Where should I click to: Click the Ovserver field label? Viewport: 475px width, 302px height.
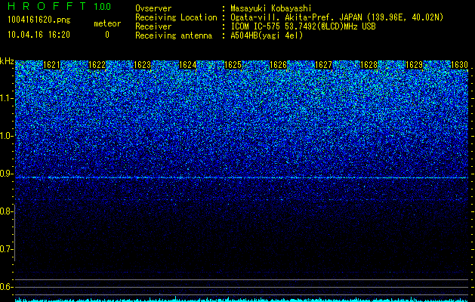pos(153,8)
